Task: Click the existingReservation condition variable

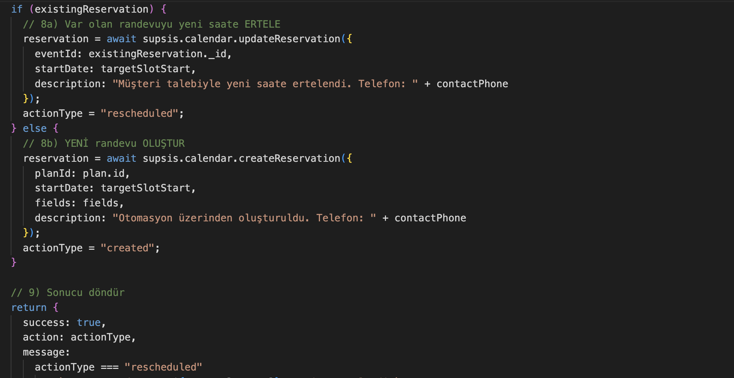Action: [x=92, y=9]
